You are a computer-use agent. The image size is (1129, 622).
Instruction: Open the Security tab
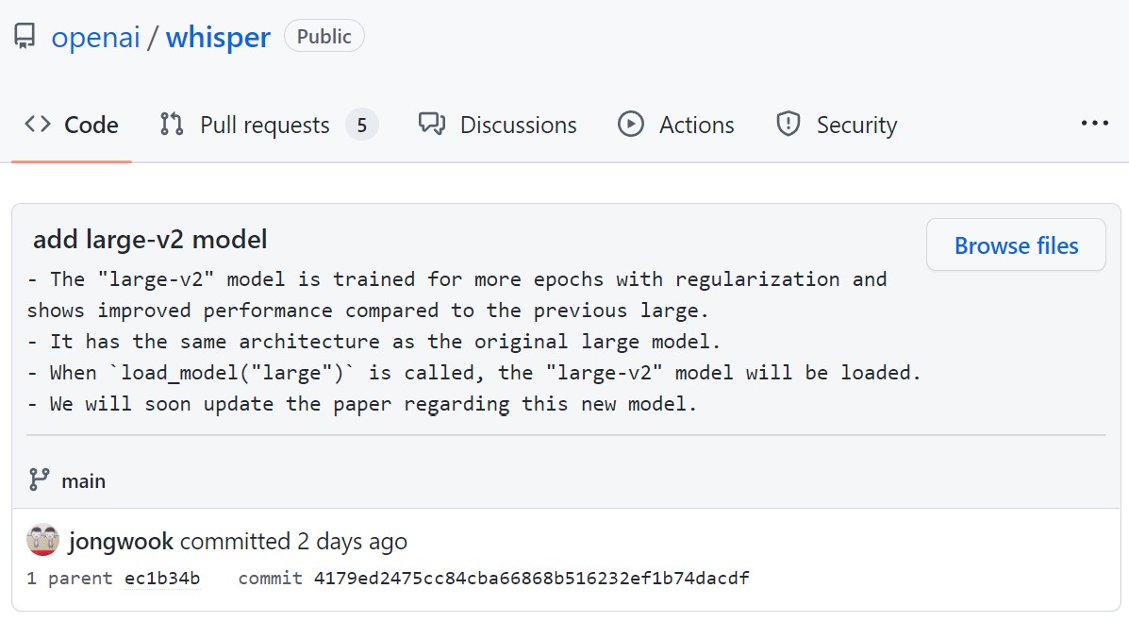(x=837, y=125)
